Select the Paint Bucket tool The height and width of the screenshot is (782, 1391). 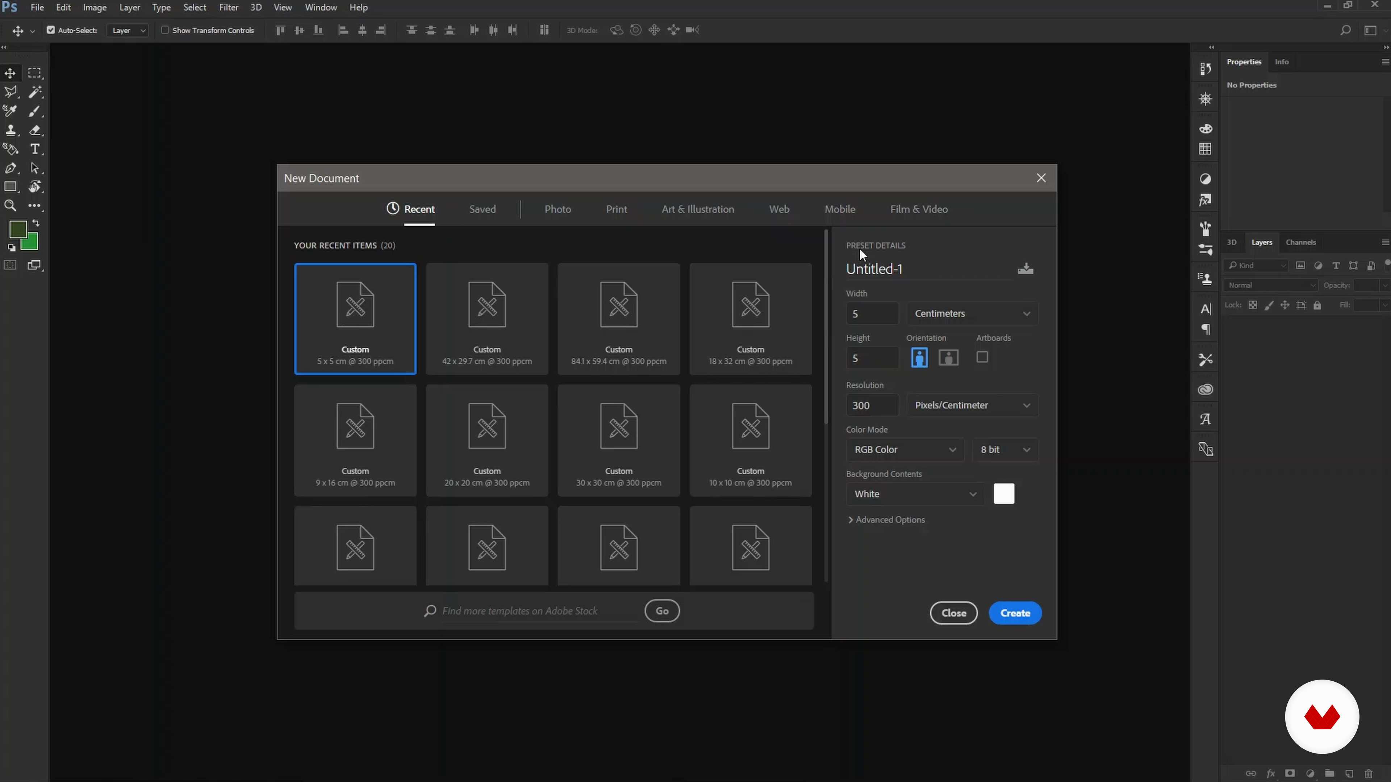(x=10, y=149)
